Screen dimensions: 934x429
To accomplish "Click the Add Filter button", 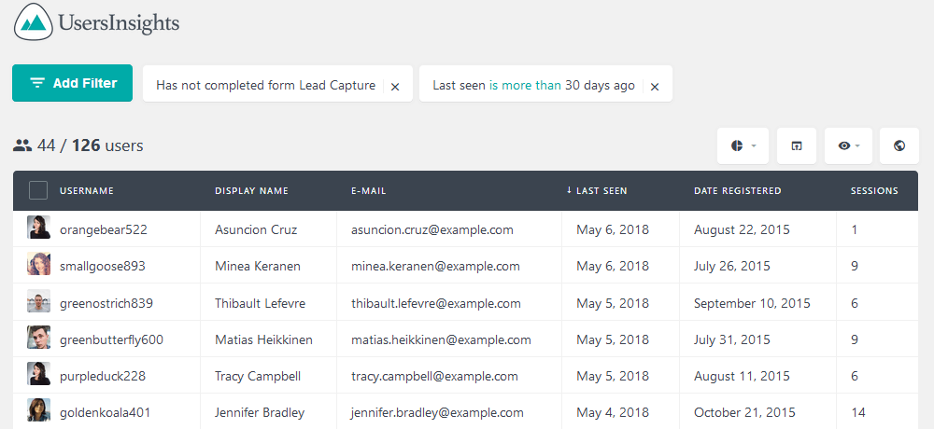I will click(x=72, y=83).
